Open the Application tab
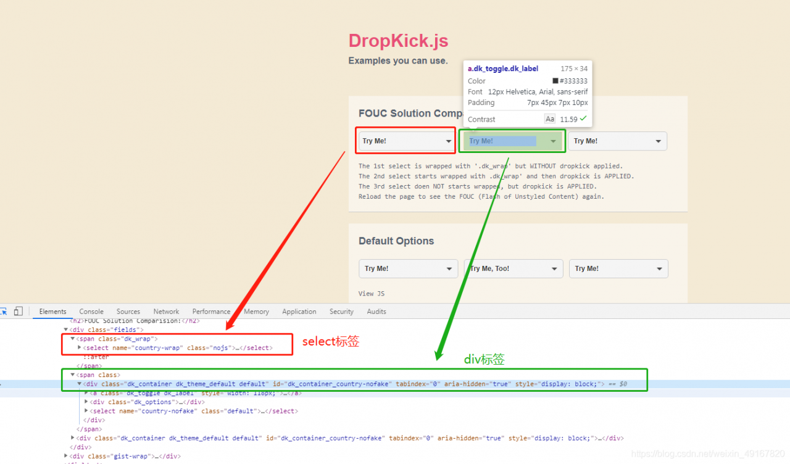 tap(299, 312)
